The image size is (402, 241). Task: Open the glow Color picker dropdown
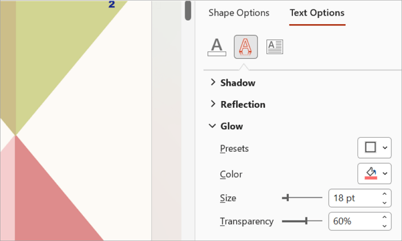pos(374,173)
